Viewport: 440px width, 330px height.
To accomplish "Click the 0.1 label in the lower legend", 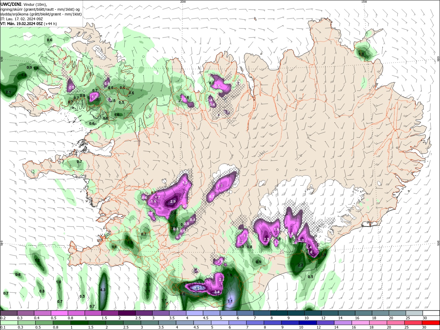I will coord(3,328).
